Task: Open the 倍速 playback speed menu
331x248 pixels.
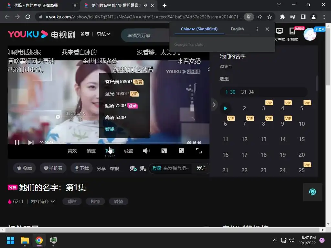Action: (x=91, y=151)
